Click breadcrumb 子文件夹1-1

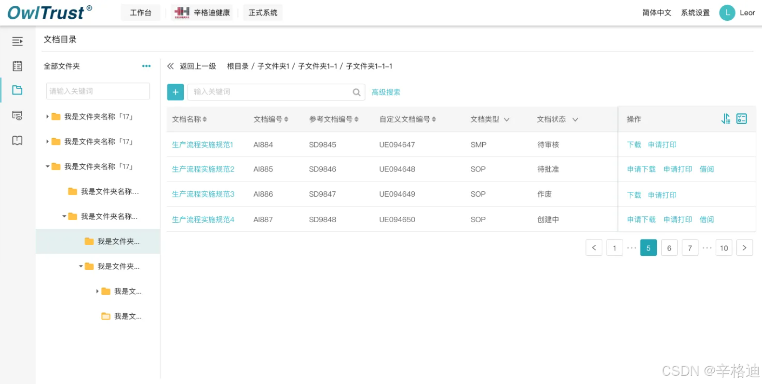(x=317, y=66)
